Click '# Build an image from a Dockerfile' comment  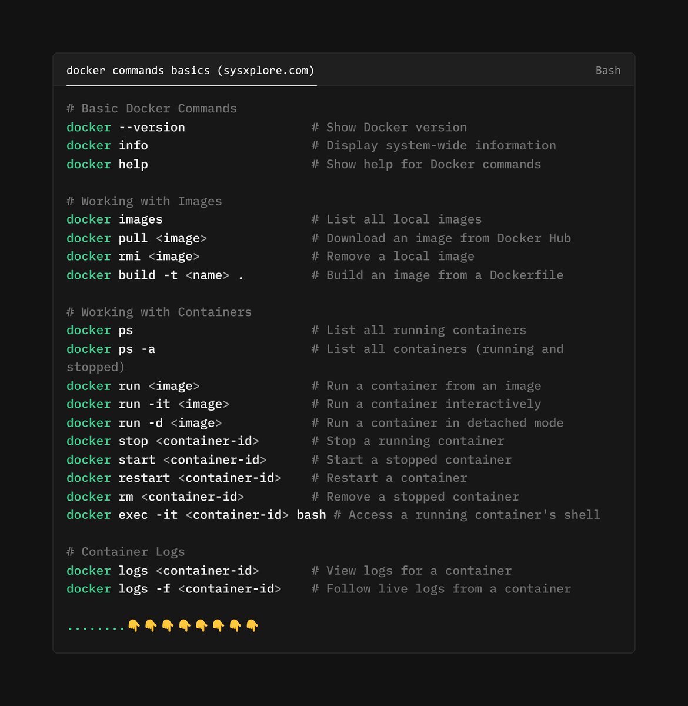[437, 275]
